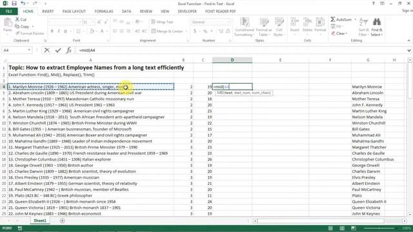Select row 10 header
413x232 pixels.
(x=4, y=123)
